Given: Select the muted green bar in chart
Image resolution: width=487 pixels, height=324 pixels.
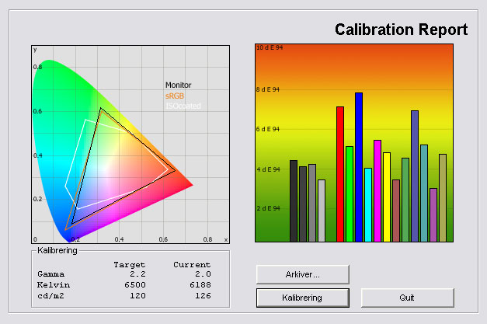Looking at the screenshot, I should pyautogui.click(x=405, y=200).
